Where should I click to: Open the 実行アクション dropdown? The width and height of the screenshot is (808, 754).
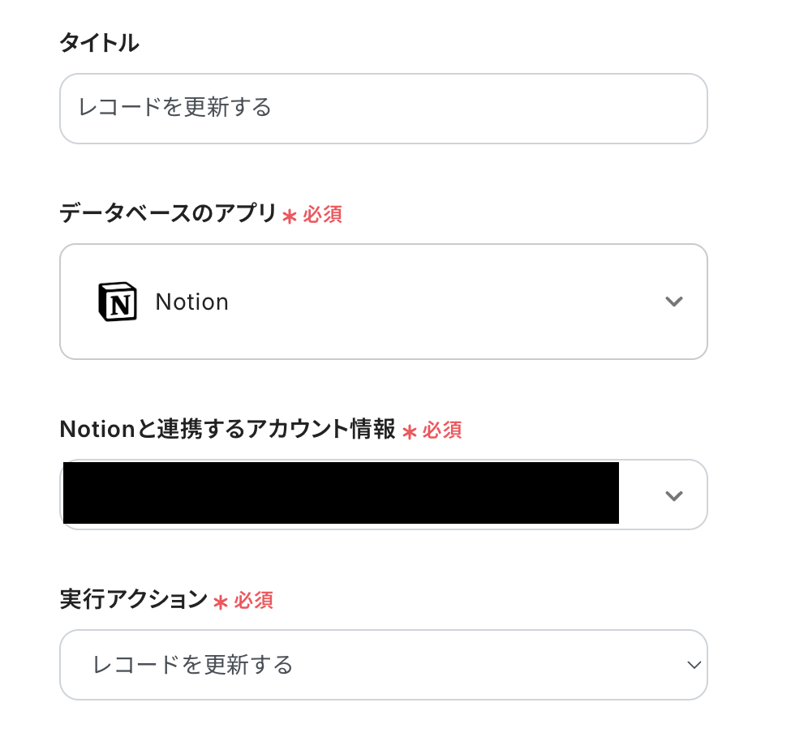tap(383, 665)
